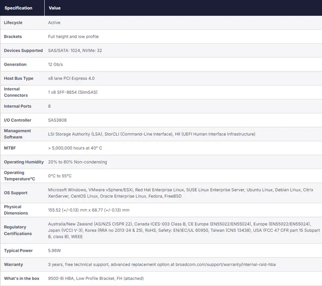The width and height of the screenshot is (322, 286).
Task: Click 'Full height and low profile' value
Action: (x=73, y=37)
